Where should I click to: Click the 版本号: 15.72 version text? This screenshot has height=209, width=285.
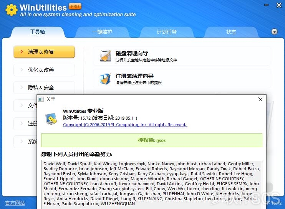[100, 118]
